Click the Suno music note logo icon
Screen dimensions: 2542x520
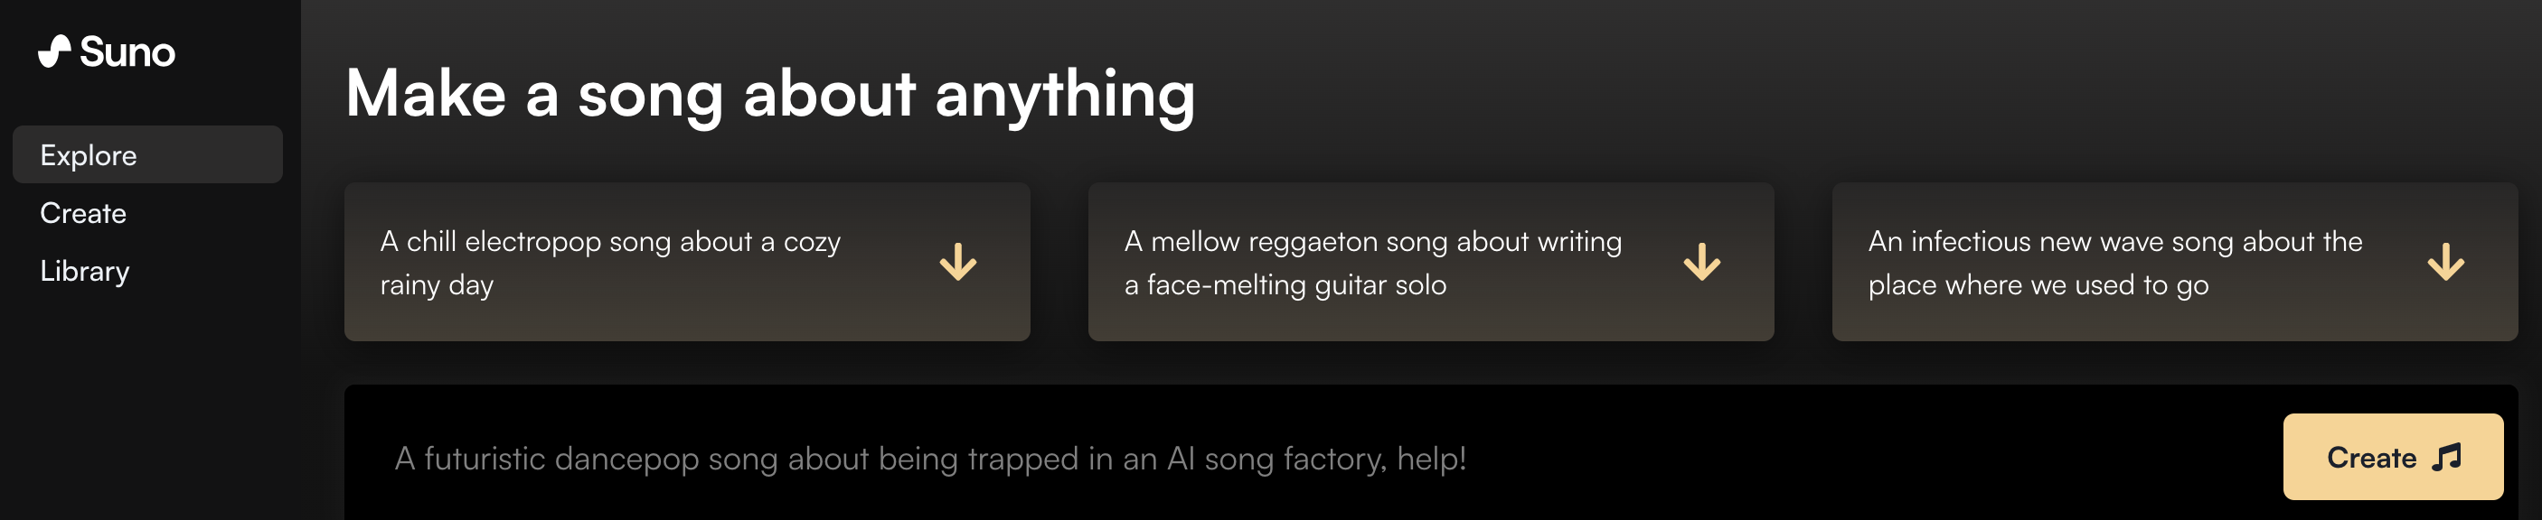coord(54,51)
